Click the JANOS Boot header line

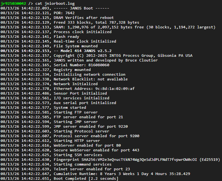[x=55, y=8]
